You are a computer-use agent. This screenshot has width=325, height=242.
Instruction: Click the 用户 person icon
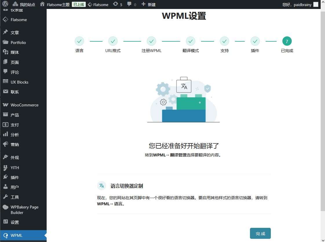tap(6, 187)
